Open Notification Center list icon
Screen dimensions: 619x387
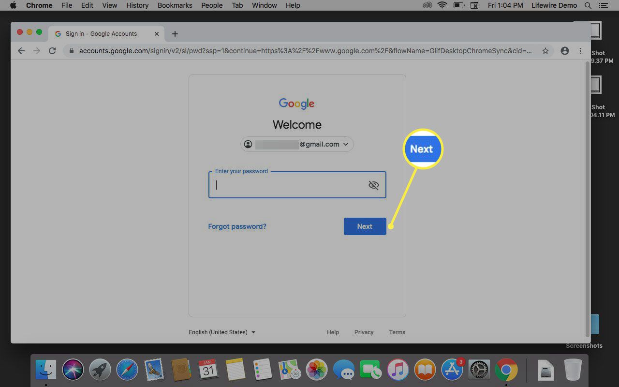point(604,5)
